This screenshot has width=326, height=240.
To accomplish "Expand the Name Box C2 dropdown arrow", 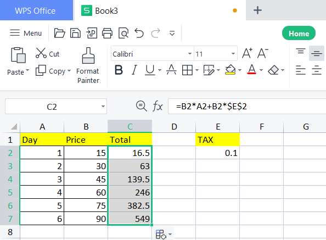I will pos(103,107).
